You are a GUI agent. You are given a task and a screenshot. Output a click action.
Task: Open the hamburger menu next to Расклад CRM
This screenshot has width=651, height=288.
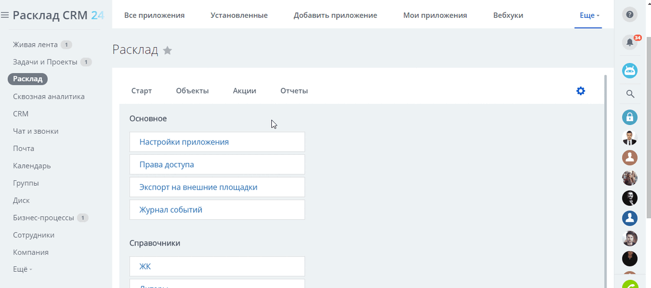5,15
